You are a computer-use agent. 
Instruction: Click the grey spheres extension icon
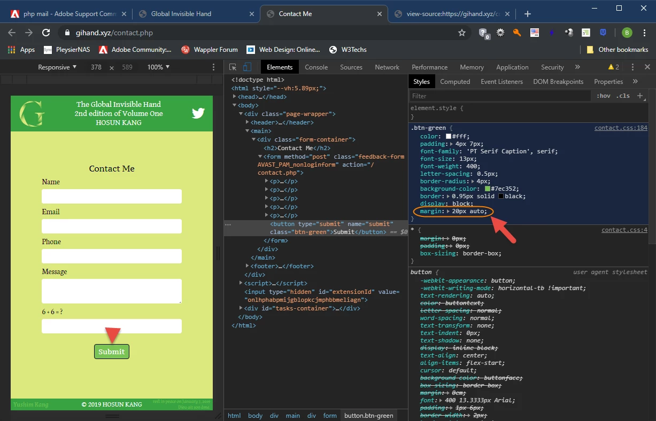pyautogui.click(x=569, y=33)
